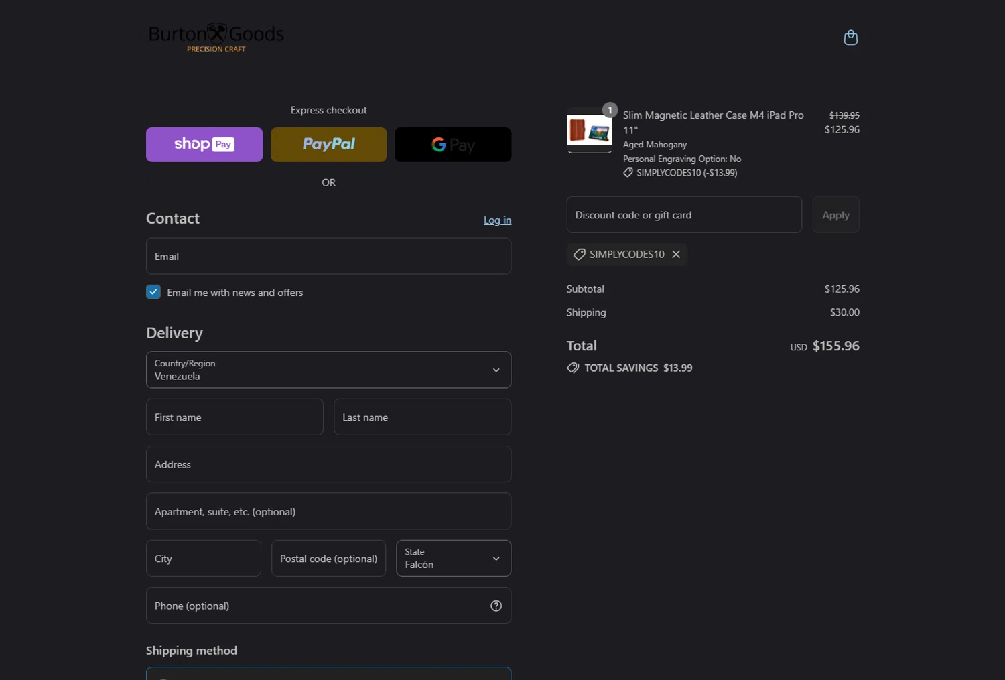
Task: Click the Phone optional field
Action: point(328,606)
